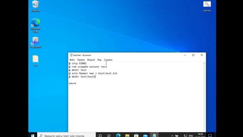
Task: Launch Microsoft Edge from the taskbar
Action: 118,135
